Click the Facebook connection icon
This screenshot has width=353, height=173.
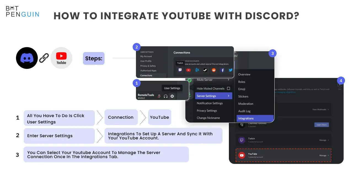point(222,70)
